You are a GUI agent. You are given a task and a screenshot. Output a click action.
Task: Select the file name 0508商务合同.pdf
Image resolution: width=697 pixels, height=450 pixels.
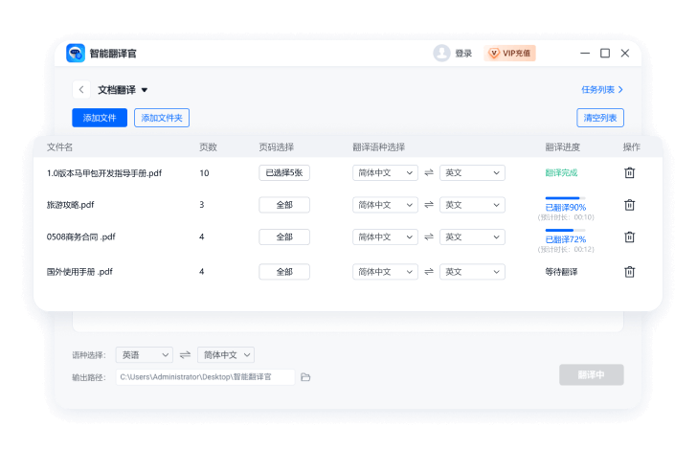pos(80,237)
